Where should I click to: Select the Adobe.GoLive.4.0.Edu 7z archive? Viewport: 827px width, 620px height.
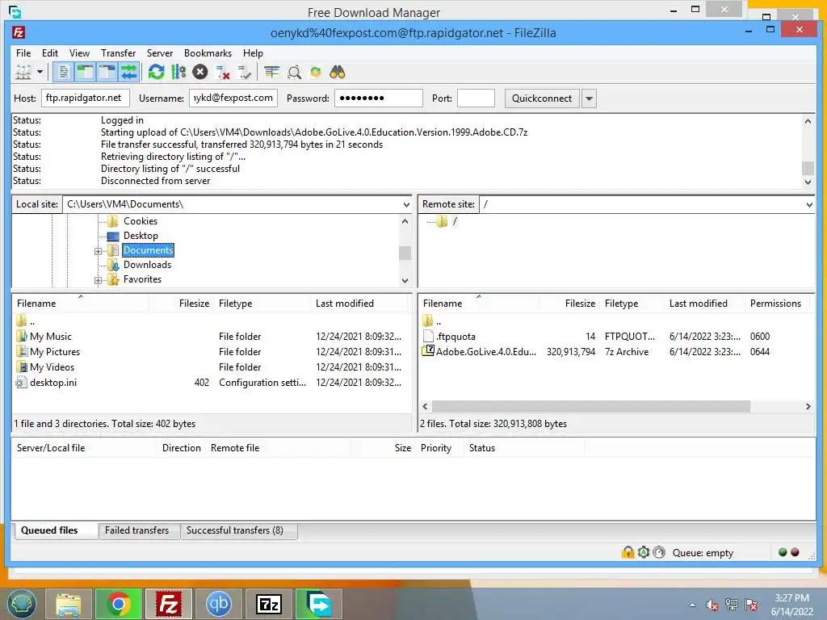click(x=616, y=352)
